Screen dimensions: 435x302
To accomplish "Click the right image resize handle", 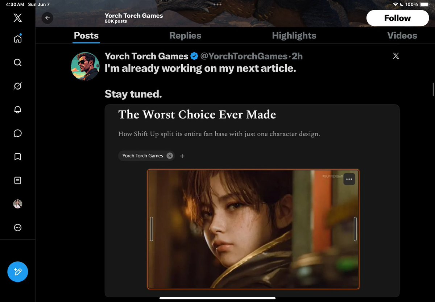I will [x=355, y=229].
